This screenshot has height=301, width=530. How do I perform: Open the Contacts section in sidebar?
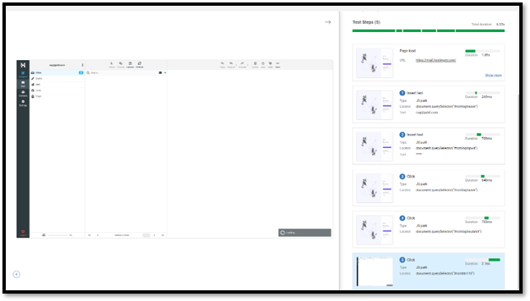23,93
